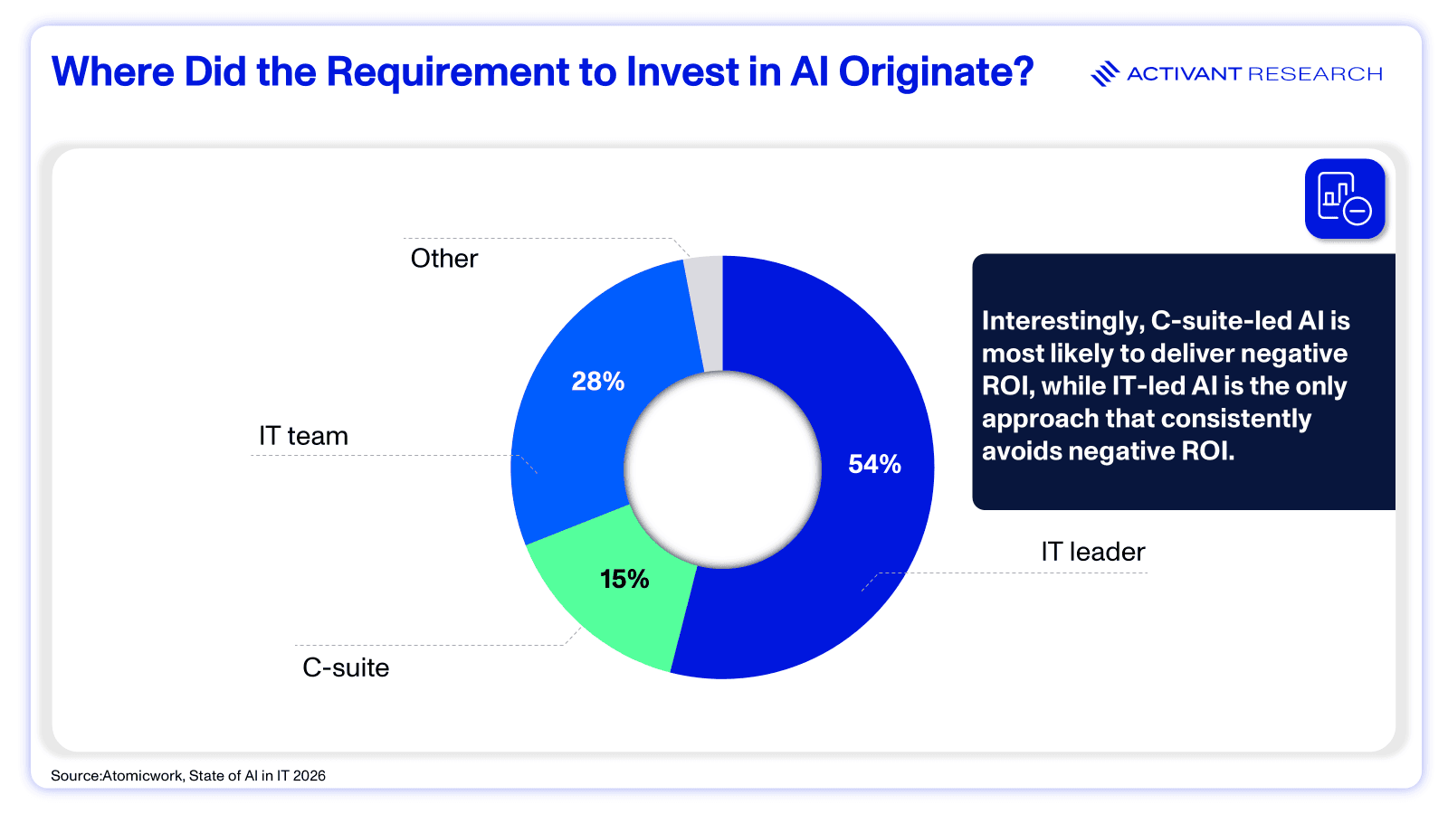This screenshot has height=814, width=1448.
Task: Click the ACTIVANT brand name text
Action: coord(1184,74)
